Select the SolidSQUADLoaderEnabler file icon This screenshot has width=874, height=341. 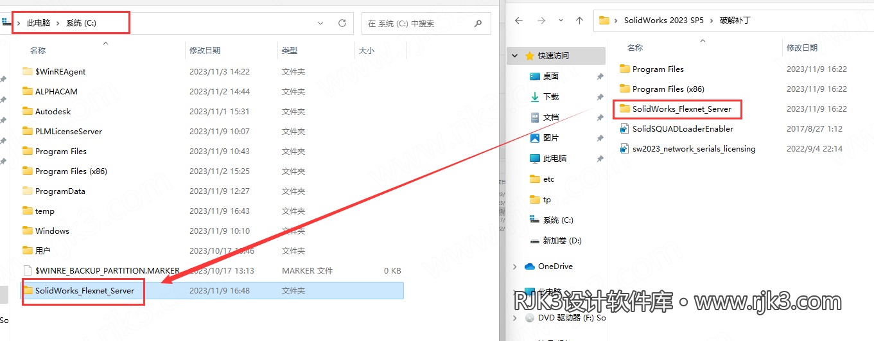click(x=624, y=128)
